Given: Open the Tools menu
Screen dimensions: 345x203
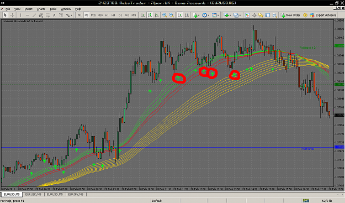Looking at the screenshot, I should click(x=53, y=9).
